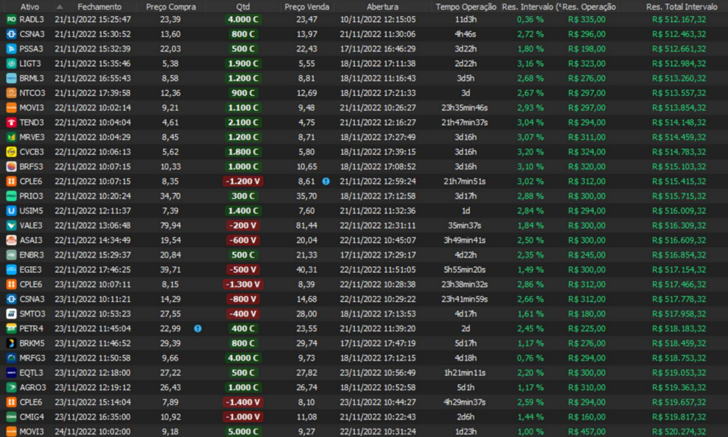Open info icon beside sell price 8,61

326,181
